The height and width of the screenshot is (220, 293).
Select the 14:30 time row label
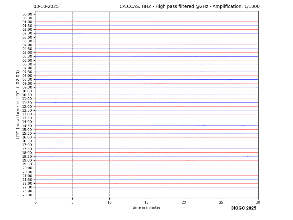pyautogui.click(x=27, y=126)
